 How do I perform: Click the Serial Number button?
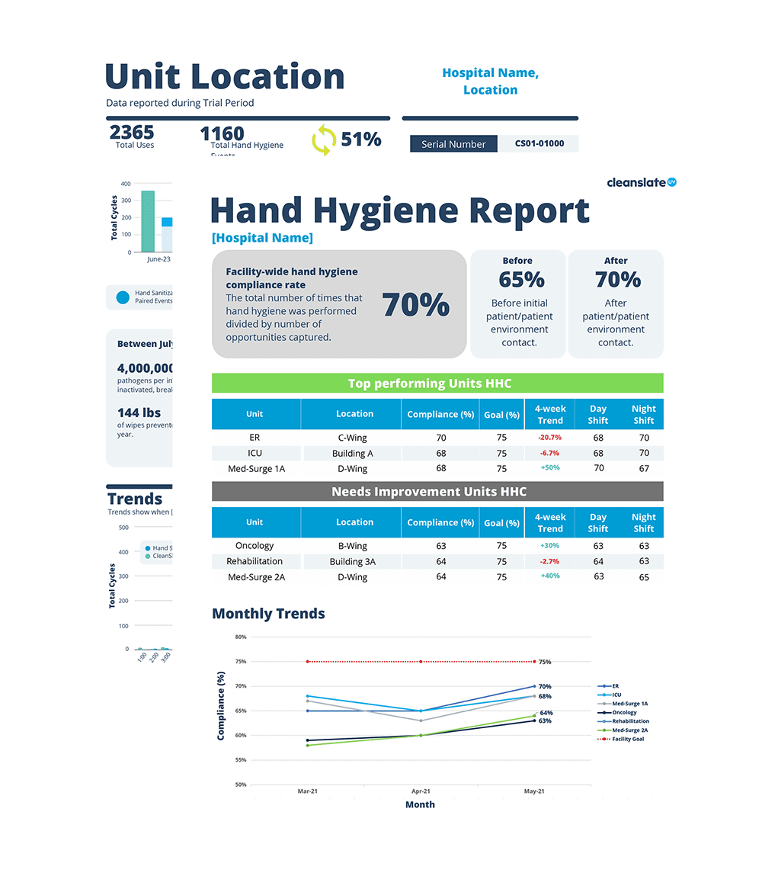tap(453, 143)
